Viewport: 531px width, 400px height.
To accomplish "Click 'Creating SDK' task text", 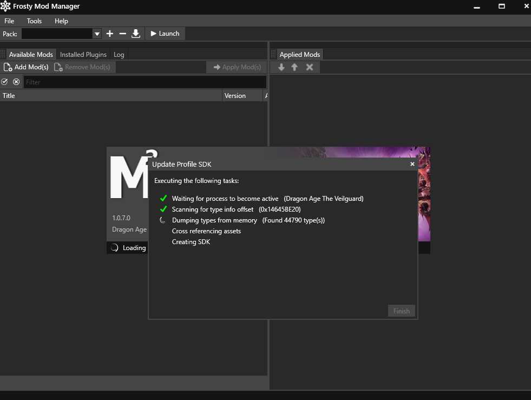I will (x=191, y=242).
